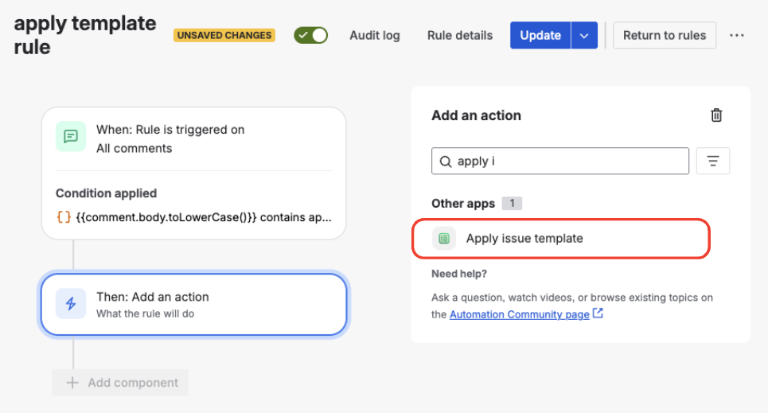768x413 pixels.
Task: Open the Automation Community page link
Action: point(519,314)
